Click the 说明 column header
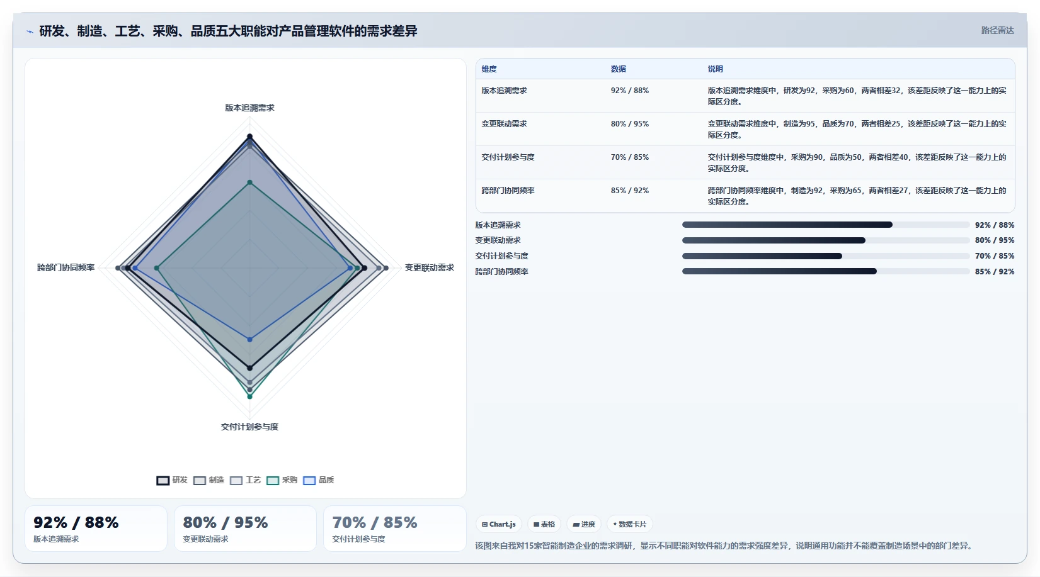 [715, 69]
